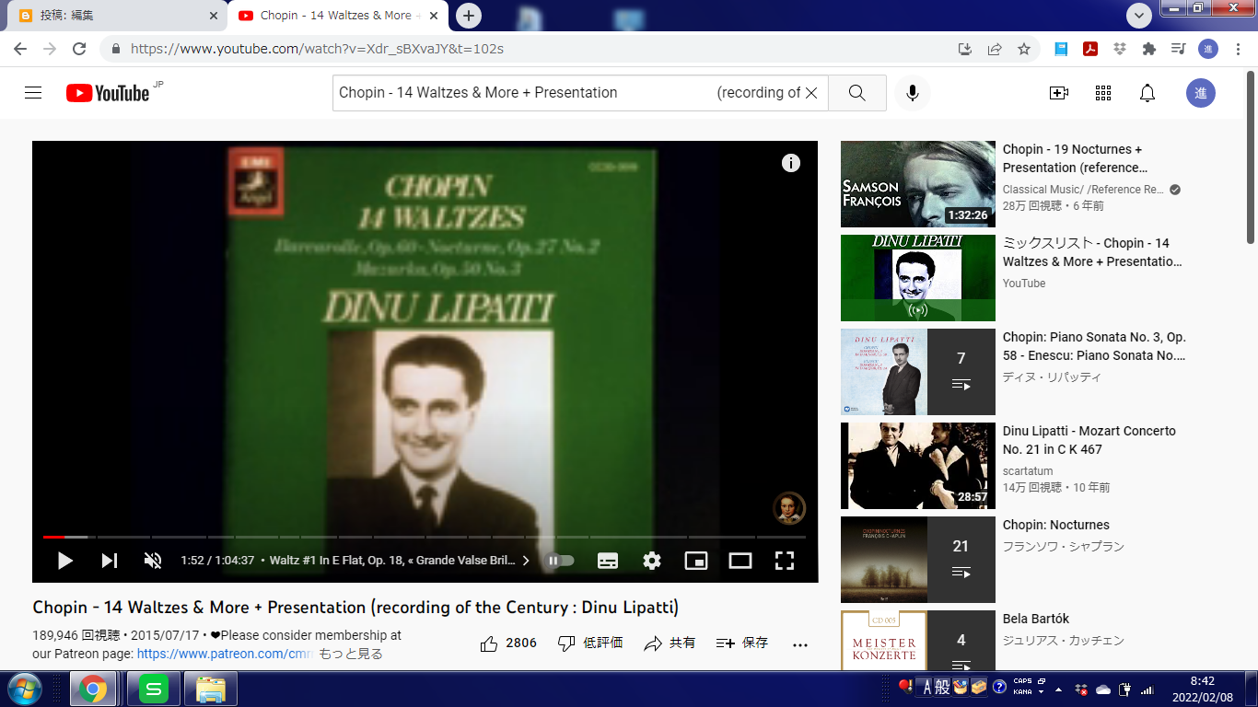Clear the search box with the X
Screen dimensions: 1258x707
click(x=811, y=93)
